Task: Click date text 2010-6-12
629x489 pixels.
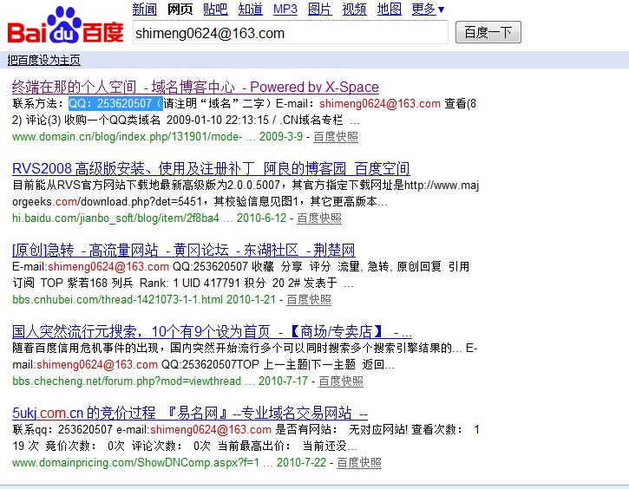Action: [x=261, y=218]
